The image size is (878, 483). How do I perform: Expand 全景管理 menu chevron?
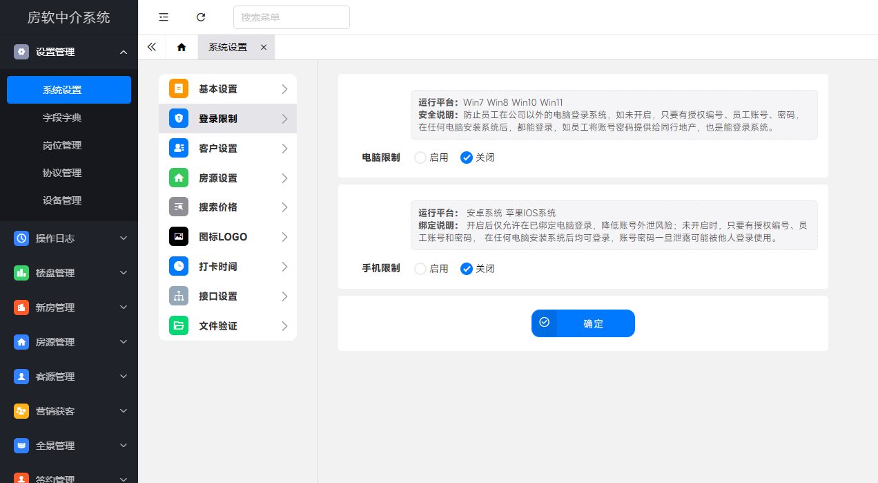(124, 446)
